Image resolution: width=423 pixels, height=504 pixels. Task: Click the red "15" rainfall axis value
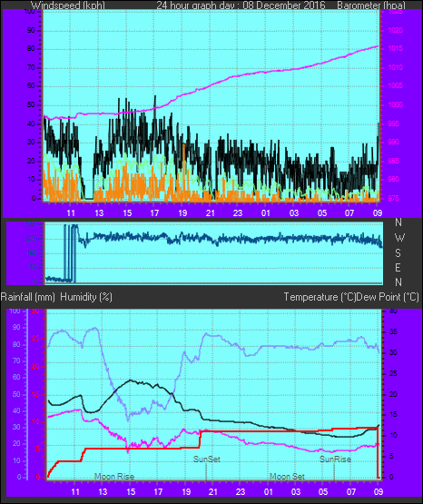coord(34,394)
